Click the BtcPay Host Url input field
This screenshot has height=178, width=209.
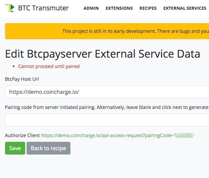coord(107,92)
